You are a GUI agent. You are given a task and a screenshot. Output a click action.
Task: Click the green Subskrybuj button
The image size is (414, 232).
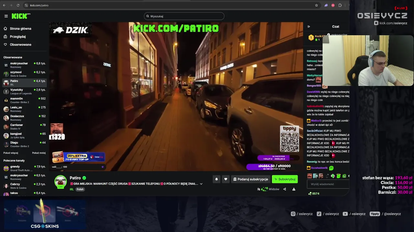pos(285,179)
